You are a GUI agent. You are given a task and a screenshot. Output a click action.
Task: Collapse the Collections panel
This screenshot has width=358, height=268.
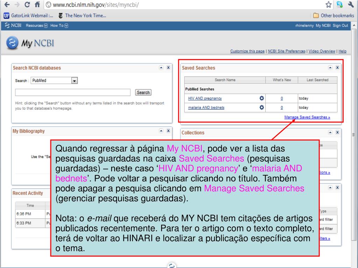click(330, 132)
